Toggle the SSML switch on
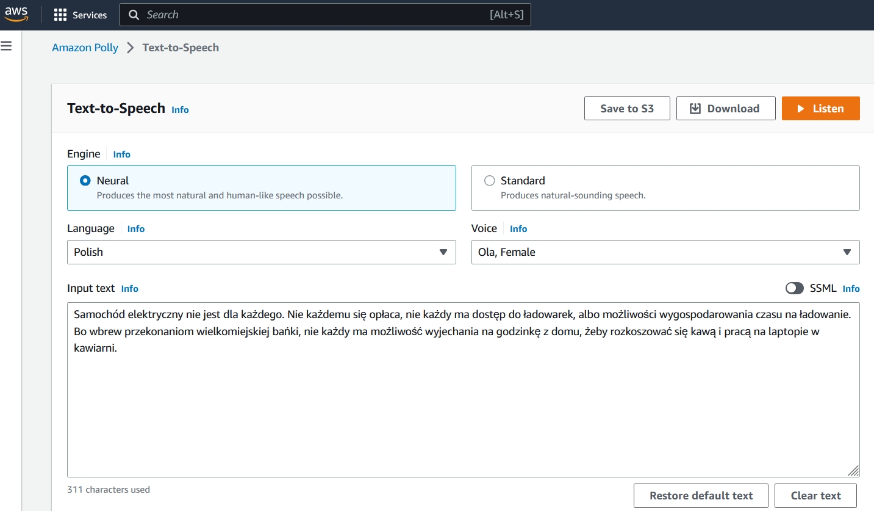The image size is (874, 511). 795,288
